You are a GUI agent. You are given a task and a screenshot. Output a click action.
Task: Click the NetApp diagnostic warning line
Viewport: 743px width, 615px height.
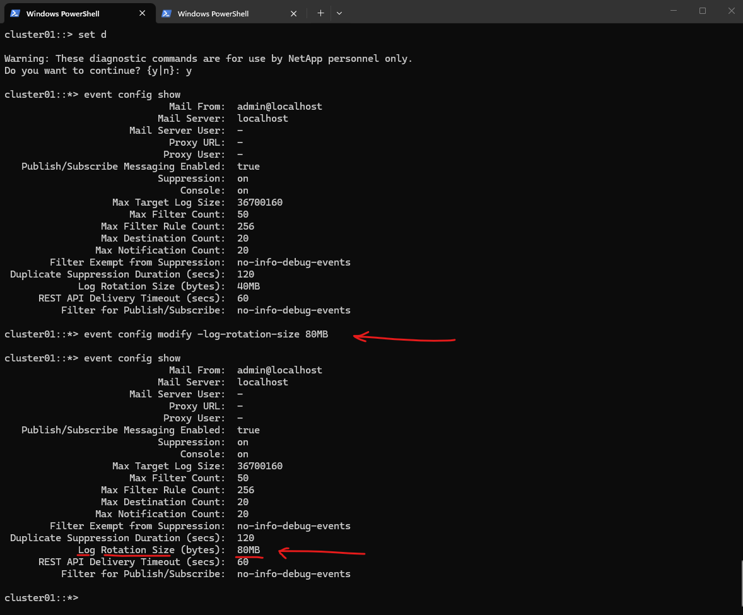click(208, 59)
